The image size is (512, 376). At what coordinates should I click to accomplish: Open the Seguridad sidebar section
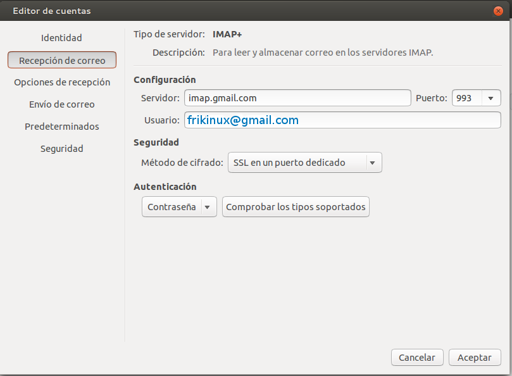pos(62,149)
